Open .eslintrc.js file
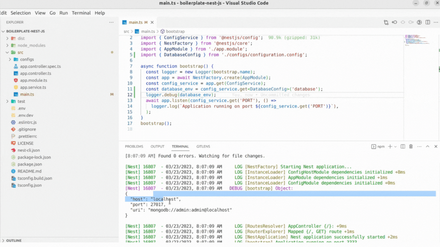This screenshot has width=440, height=247. (x=27, y=122)
